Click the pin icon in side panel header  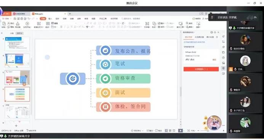(x=215, y=32)
